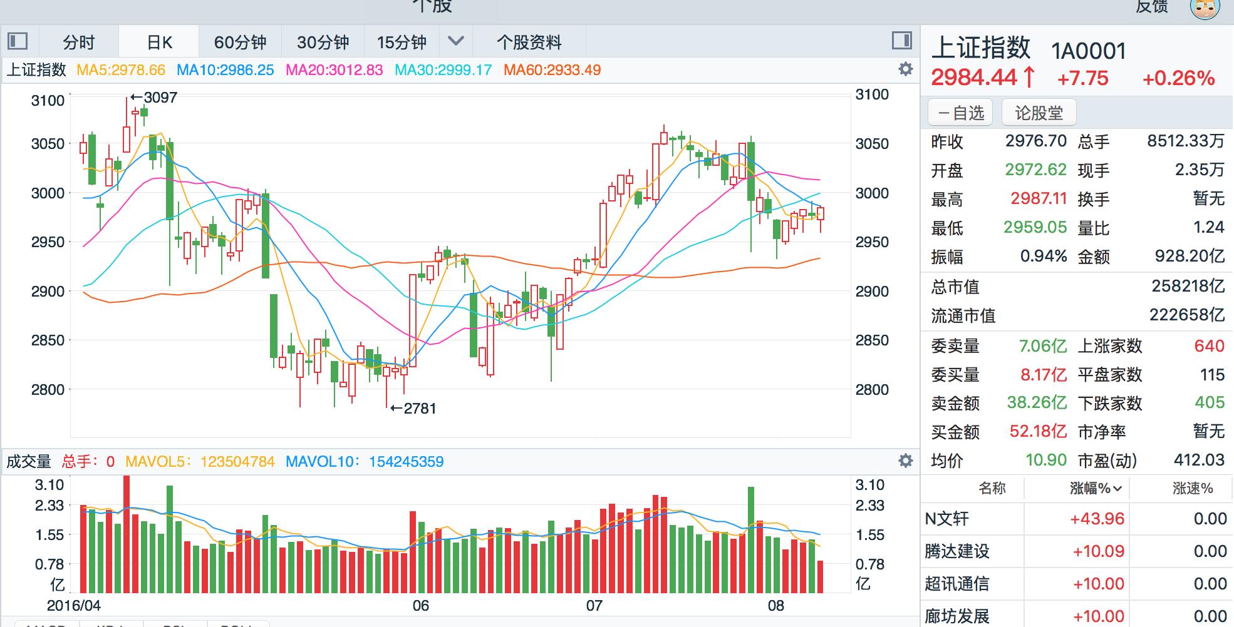Select the 日K chart tab
The width and height of the screenshot is (1234, 627).
point(159,42)
